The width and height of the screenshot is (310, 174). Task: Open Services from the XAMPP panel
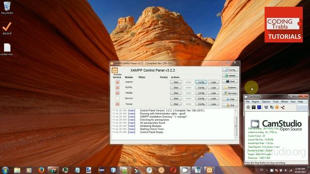coord(230,93)
